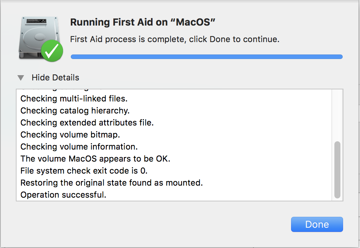This screenshot has height=248, width=360.
Task: Click the 'First Aid process is complete' message
Action: pos(175,39)
